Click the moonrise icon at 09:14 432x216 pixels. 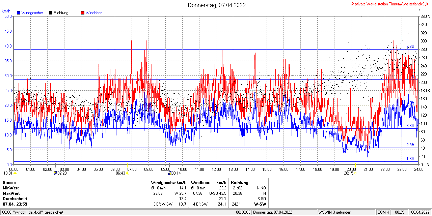169,173
